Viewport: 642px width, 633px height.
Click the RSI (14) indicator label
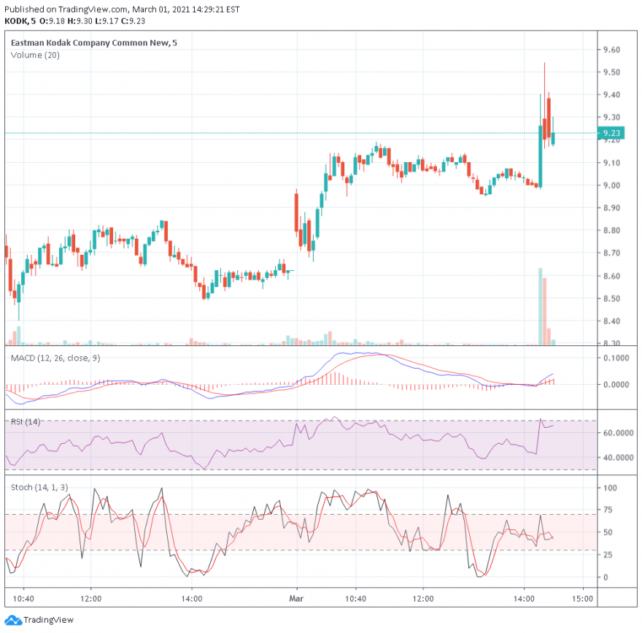click(26, 421)
